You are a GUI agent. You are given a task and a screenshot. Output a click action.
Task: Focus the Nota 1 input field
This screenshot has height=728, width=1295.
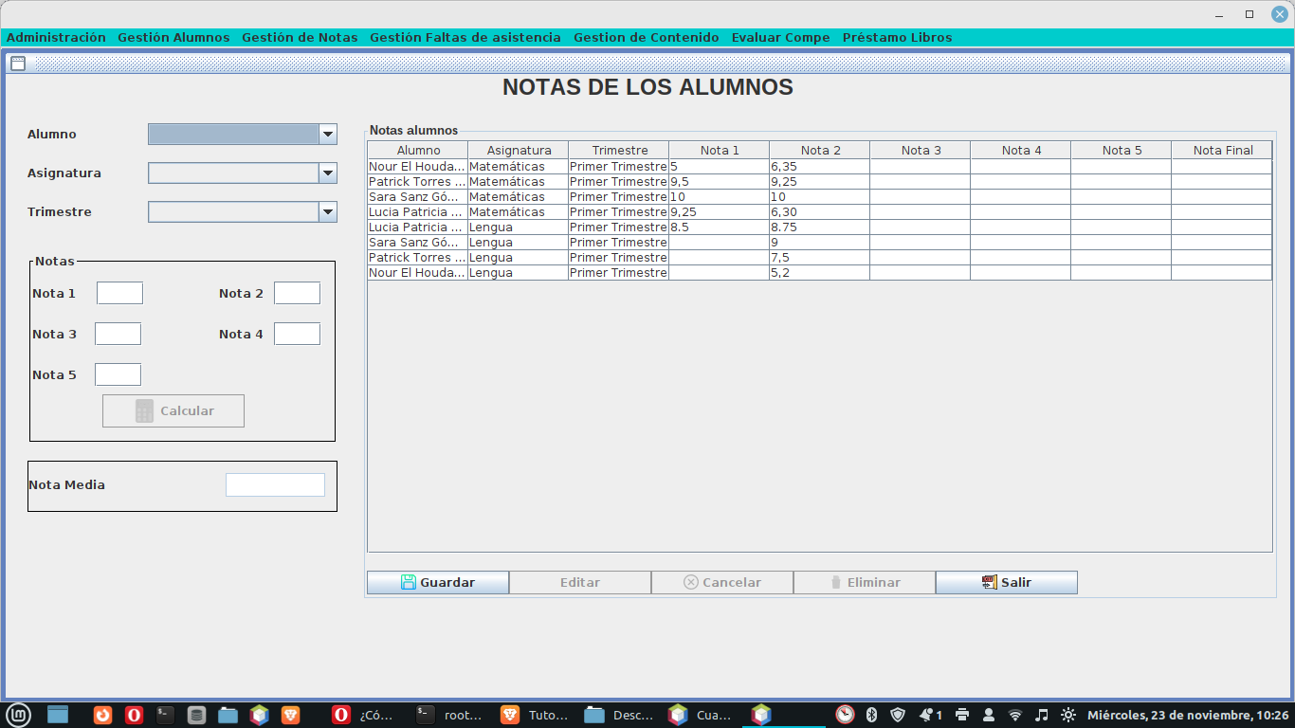119,293
